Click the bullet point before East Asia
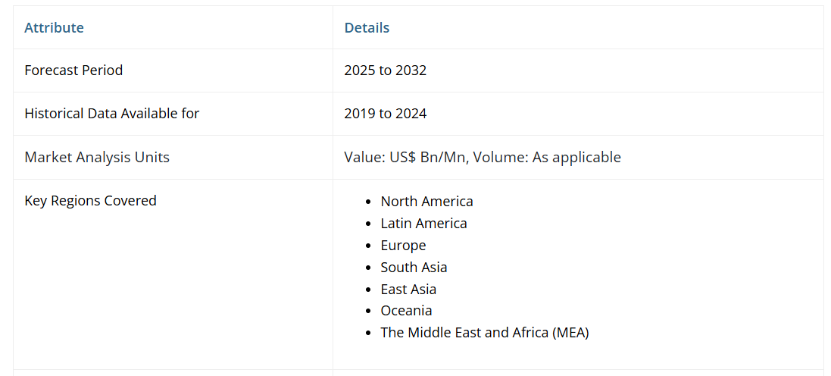 tap(368, 290)
